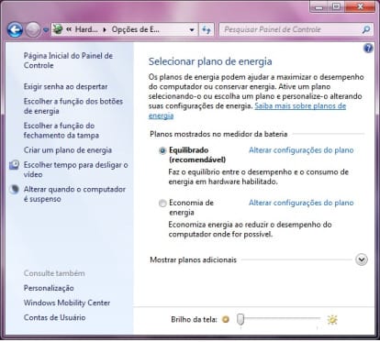Image resolution: width=380 pixels, height=342 pixels.
Task: Open 'Página Inicial do Painel de Controle'
Action: 68,61
